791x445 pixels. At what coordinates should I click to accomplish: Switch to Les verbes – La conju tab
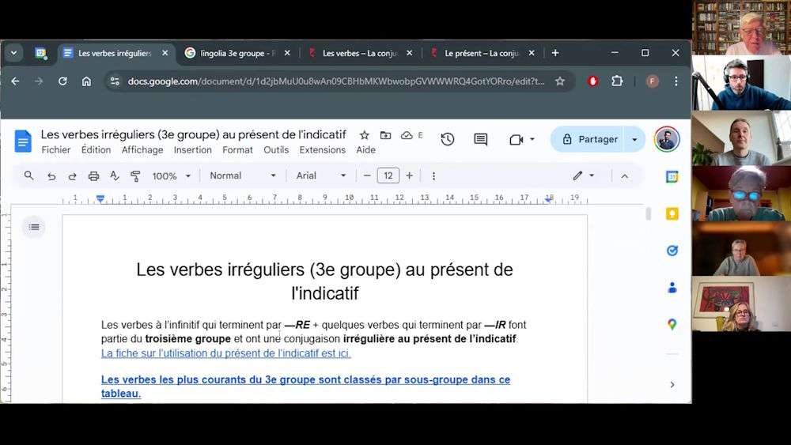click(x=359, y=53)
